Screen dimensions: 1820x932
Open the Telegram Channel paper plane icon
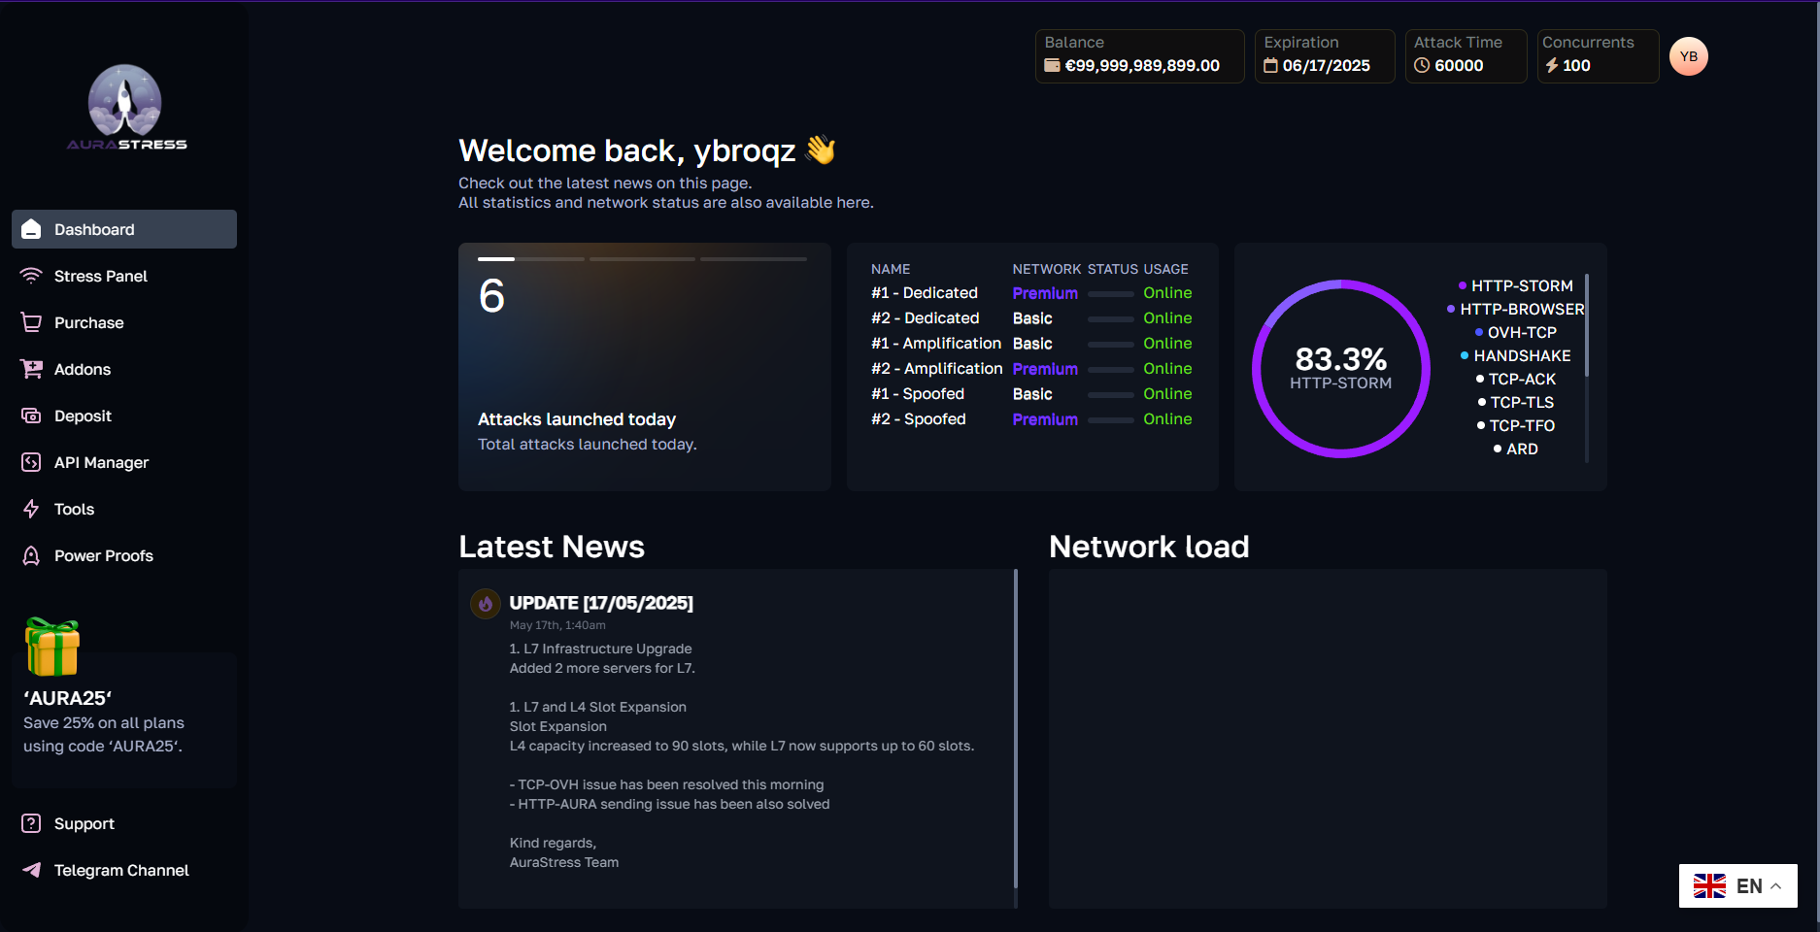click(31, 870)
